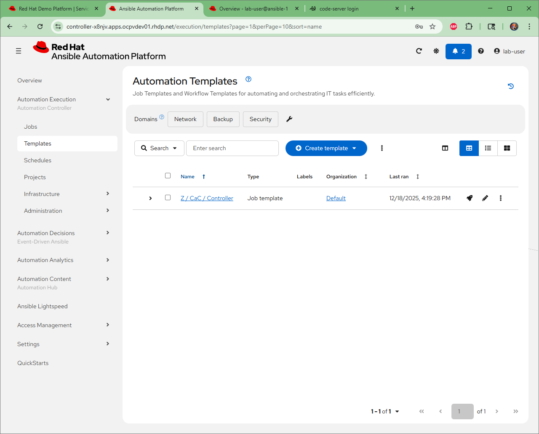Screen dimensions: 539x434
Task: Toggle the hamburger navigation menu
Action: click(x=19, y=51)
